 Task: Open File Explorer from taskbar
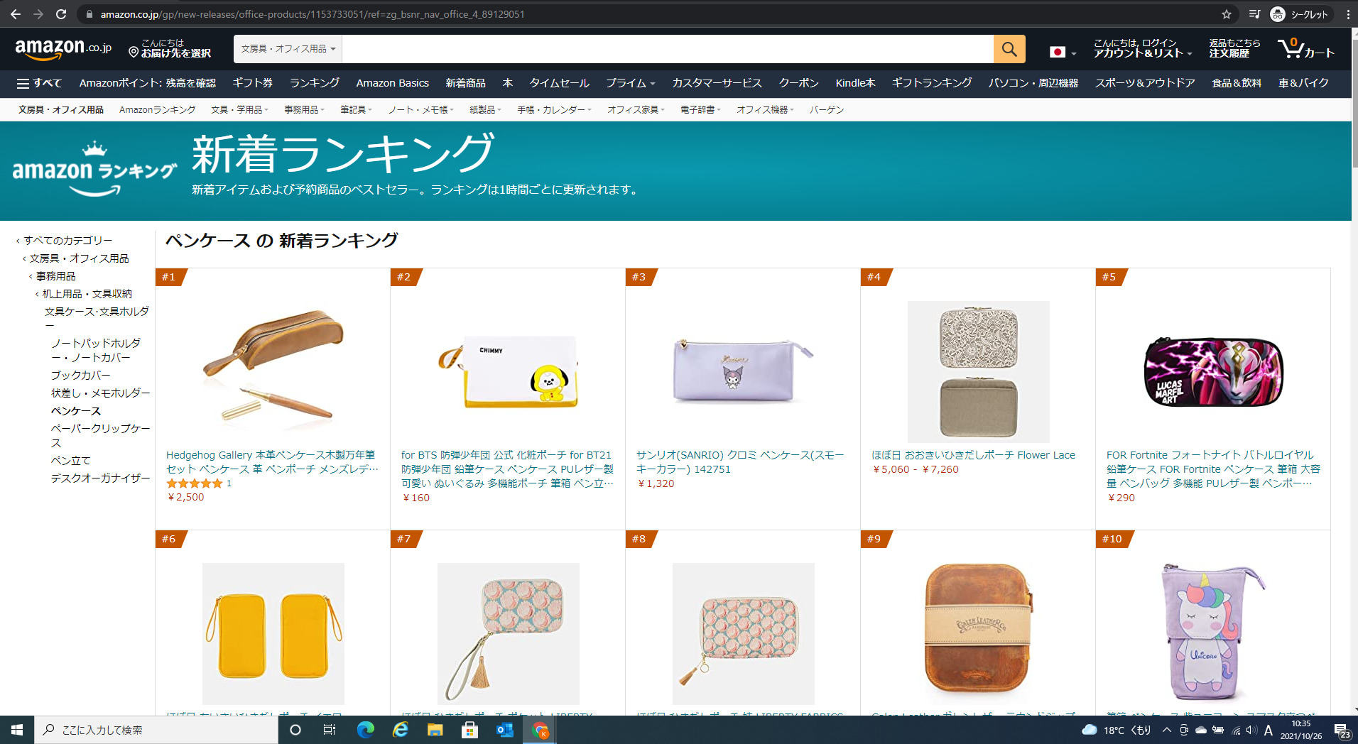coord(435,730)
